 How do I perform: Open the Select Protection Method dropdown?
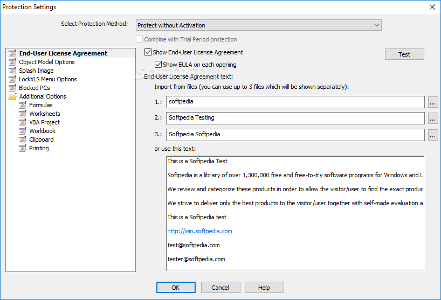pyautogui.click(x=258, y=25)
